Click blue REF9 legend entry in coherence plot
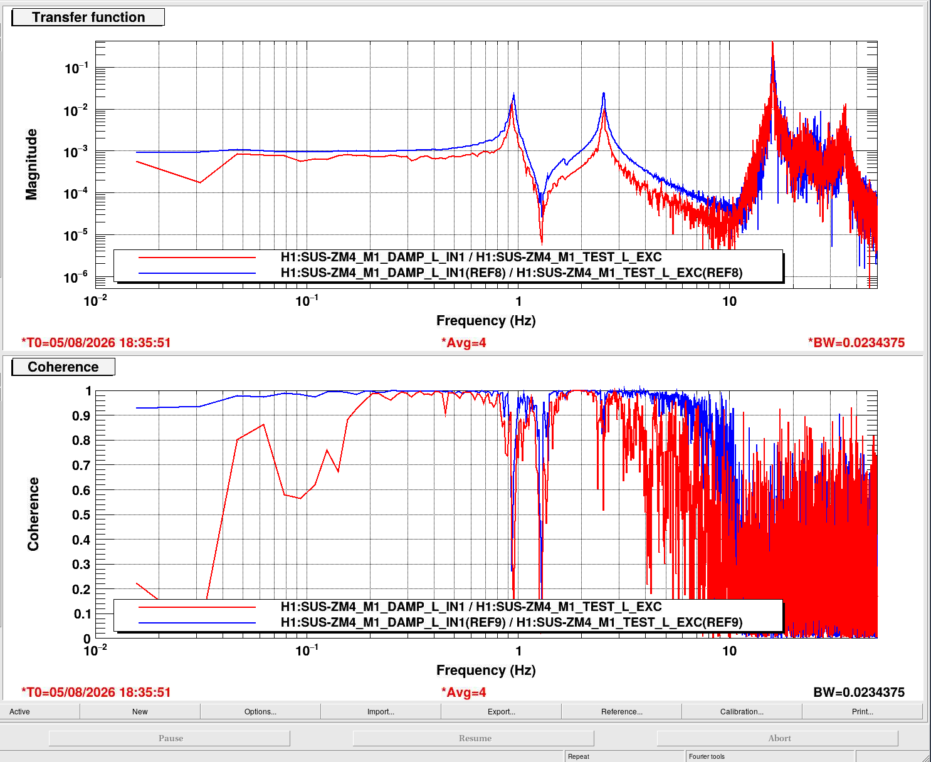The width and height of the screenshot is (931, 762). click(x=511, y=622)
